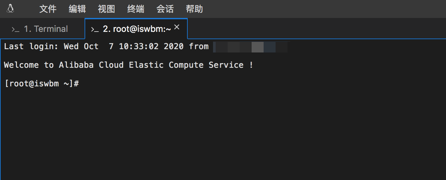Switch to the 1. Terminal tab
This screenshot has height=180, width=446.
[x=46, y=29]
